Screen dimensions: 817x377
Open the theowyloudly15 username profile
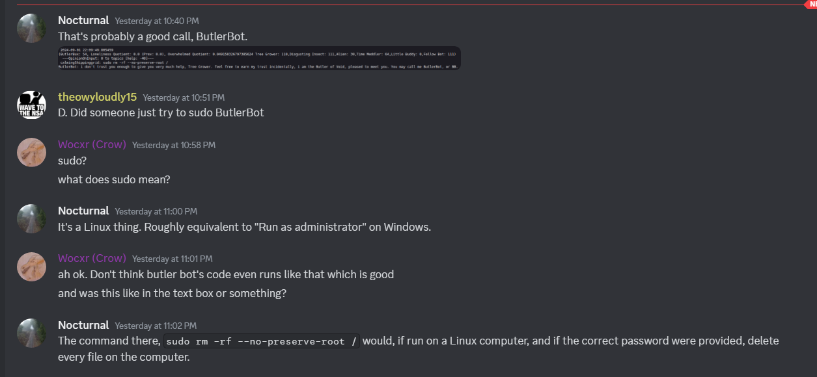pyautogui.click(x=97, y=97)
